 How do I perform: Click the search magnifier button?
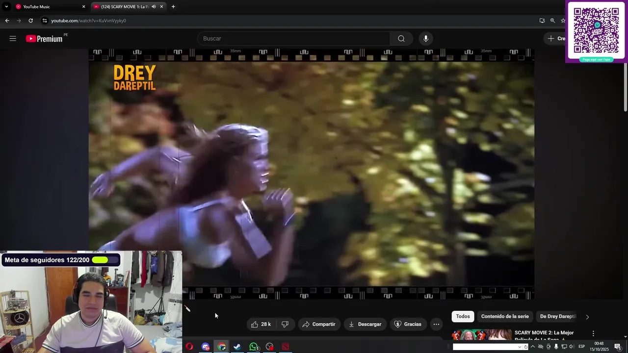pyautogui.click(x=401, y=39)
